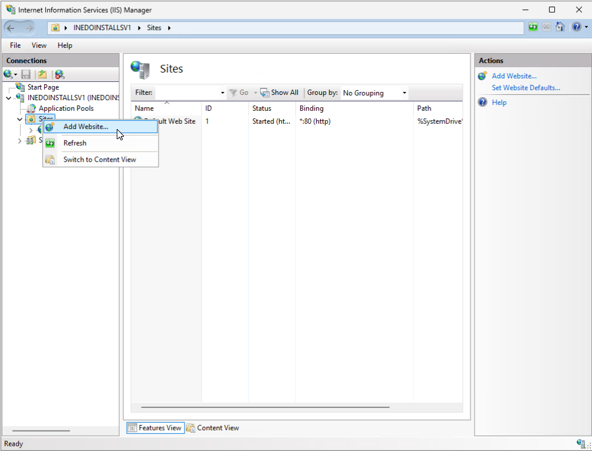Click INEDOINSTALLSV1 in the address breadcrumb
This screenshot has height=451, width=592.
pyautogui.click(x=103, y=28)
